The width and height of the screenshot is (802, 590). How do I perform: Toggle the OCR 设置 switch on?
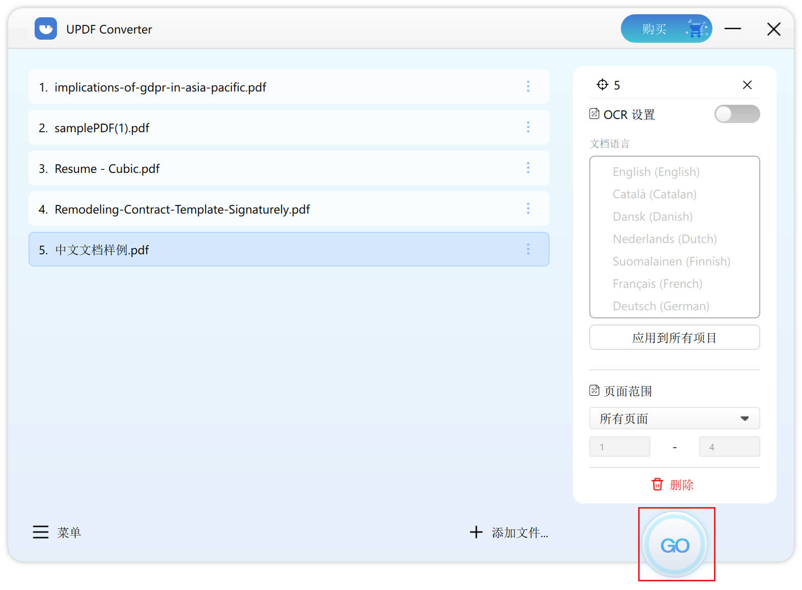click(737, 114)
